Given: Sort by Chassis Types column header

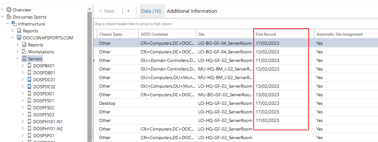Looking at the screenshot, I should pyautogui.click(x=118, y=34).
